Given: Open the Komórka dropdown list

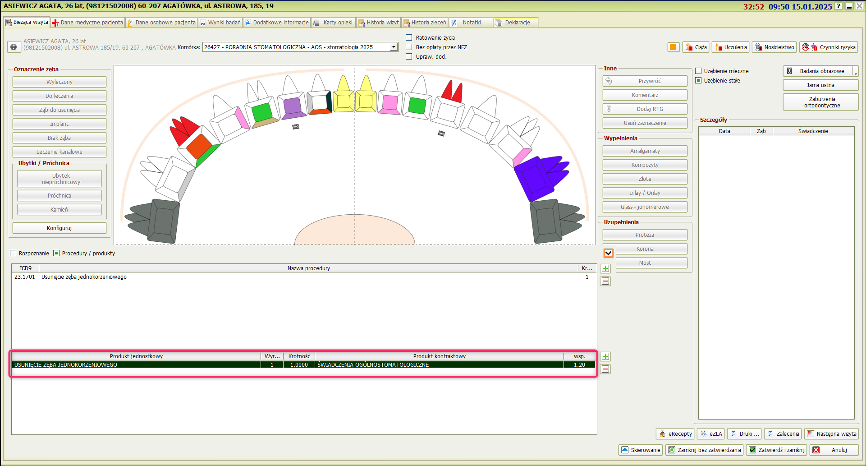Looking at the screenshot, I should 394,47.
